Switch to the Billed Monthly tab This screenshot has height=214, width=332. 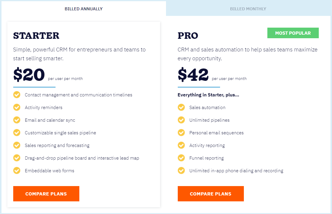[x=248, y=9]
